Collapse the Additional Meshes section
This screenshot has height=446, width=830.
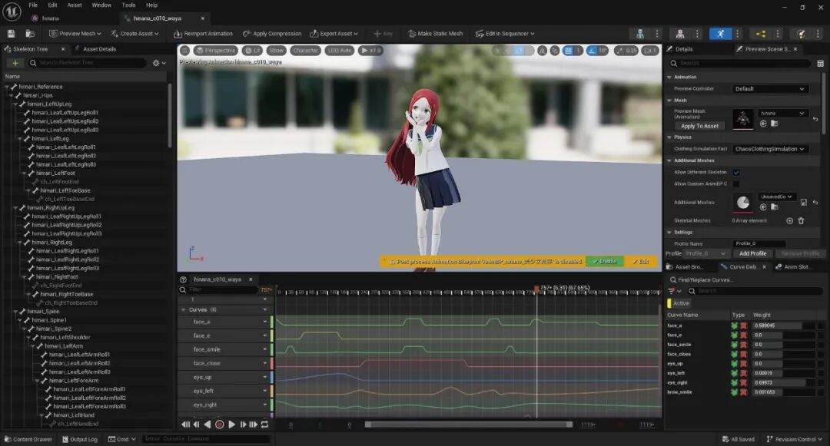click(x=669, y=160)
